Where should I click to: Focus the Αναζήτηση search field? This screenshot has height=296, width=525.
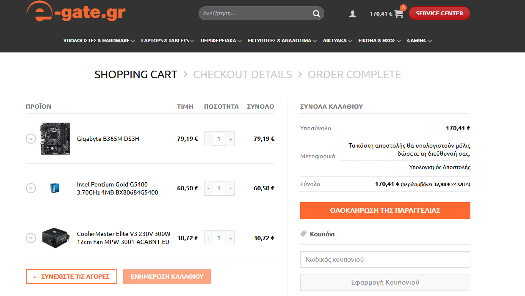[x=256, y=14]
